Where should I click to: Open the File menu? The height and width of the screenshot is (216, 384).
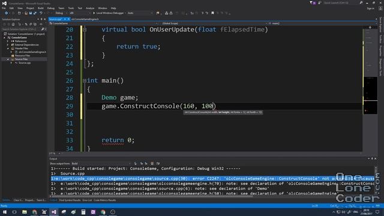(x=4, y=8)
